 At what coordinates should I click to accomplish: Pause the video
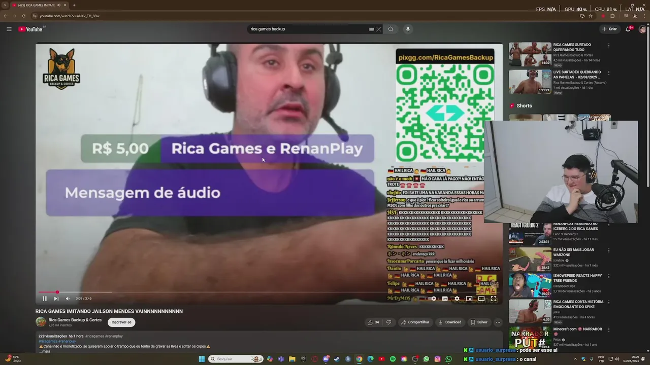pos(44,299)
